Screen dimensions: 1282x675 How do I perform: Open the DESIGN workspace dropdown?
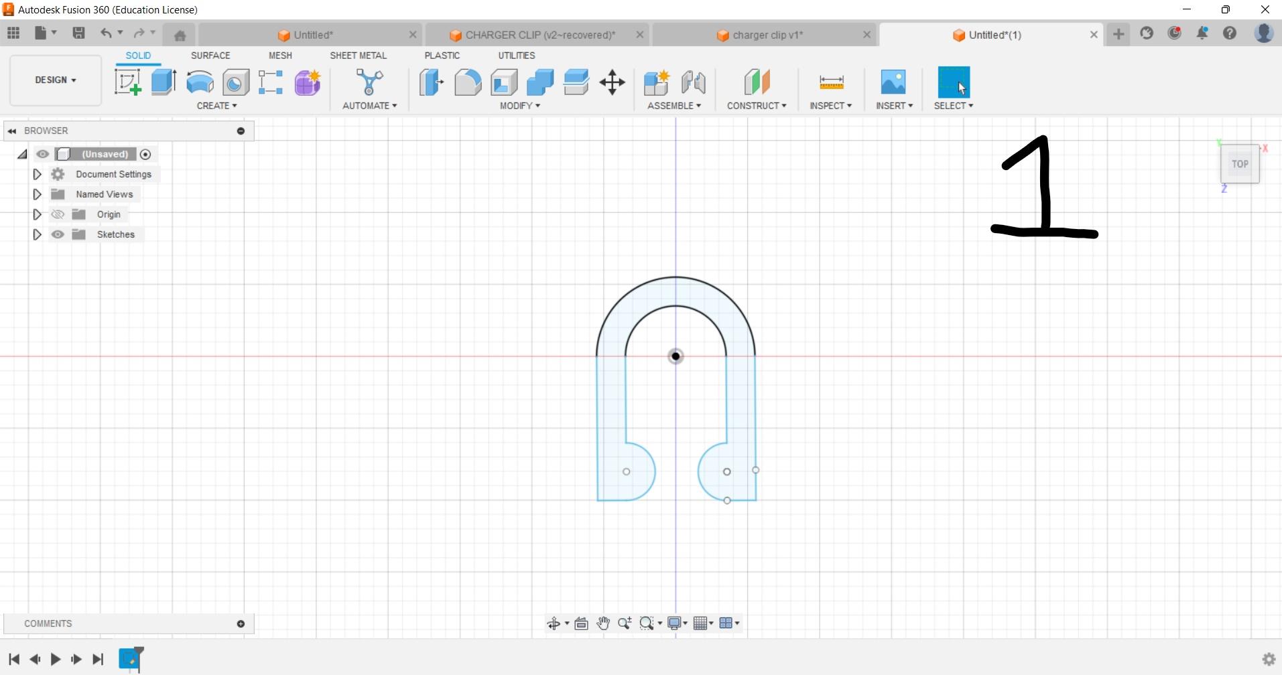tap(54, 80)
